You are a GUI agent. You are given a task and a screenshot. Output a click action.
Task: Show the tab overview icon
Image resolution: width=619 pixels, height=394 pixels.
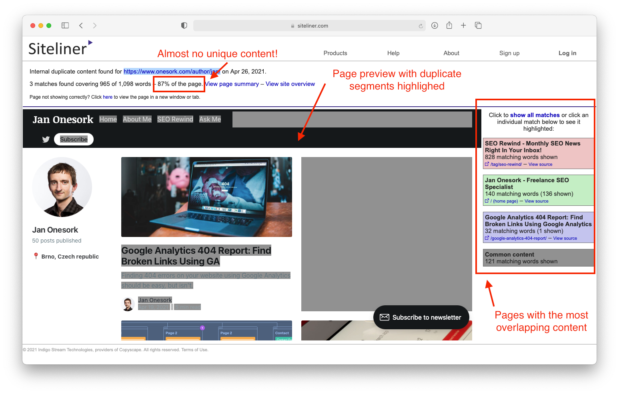point(478,26)
